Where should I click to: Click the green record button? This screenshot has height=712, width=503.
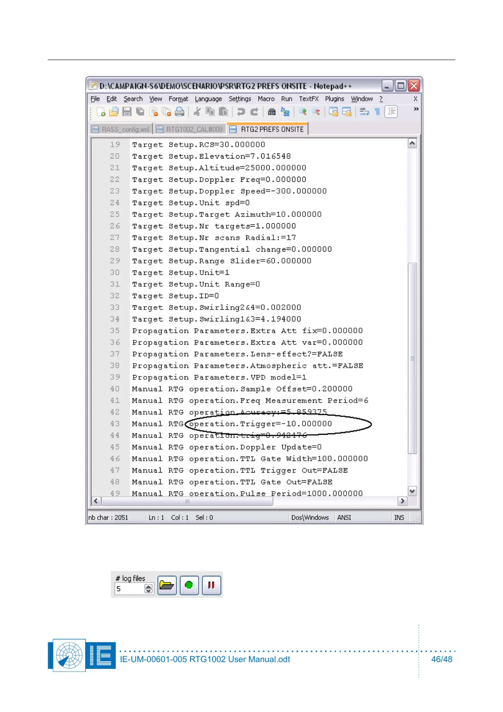click(x=189, y=585)
